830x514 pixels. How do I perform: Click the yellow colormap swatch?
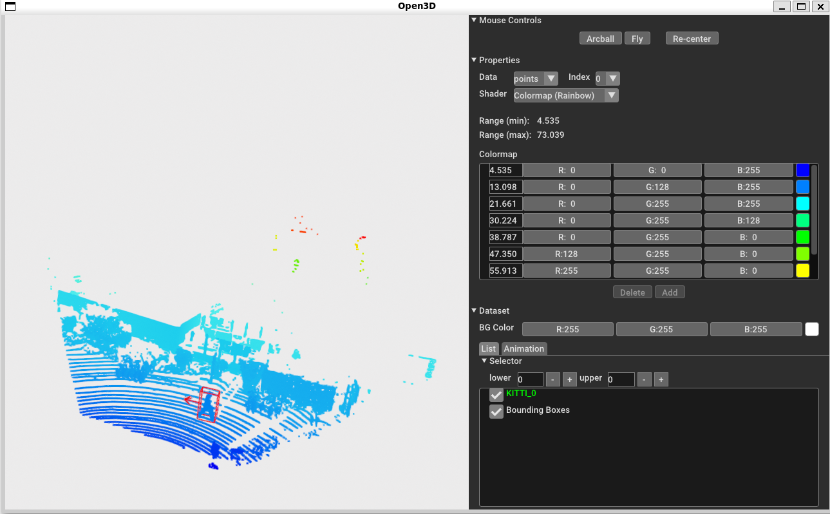coord(802,271)
